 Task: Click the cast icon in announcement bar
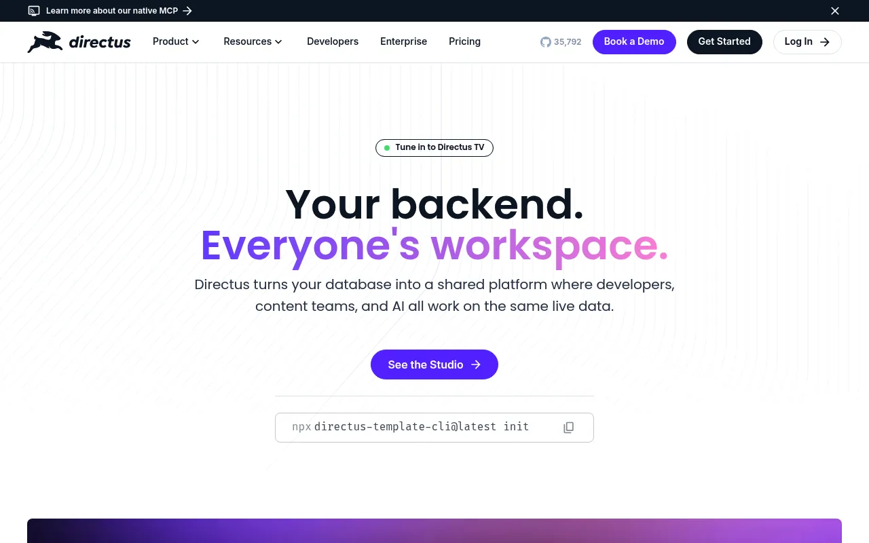coord(34,11)
